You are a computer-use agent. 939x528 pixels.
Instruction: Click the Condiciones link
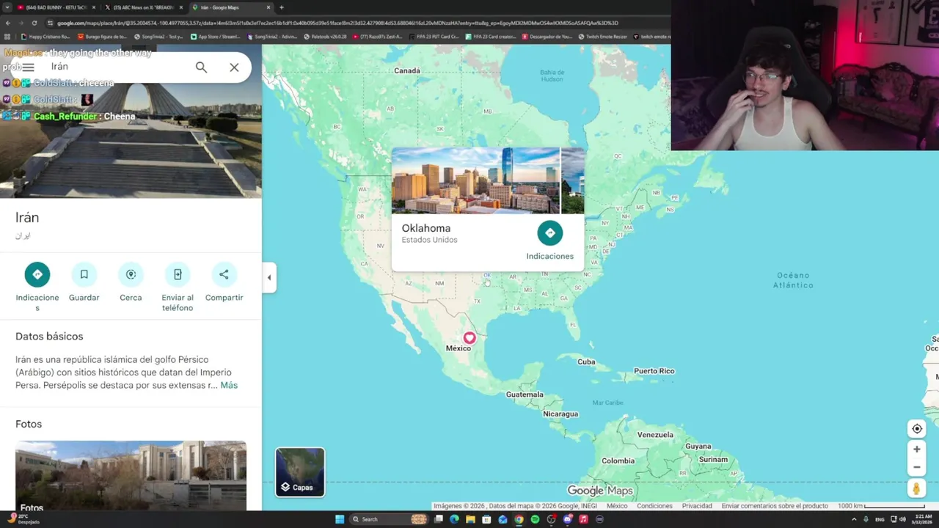(x=654, y=506)
